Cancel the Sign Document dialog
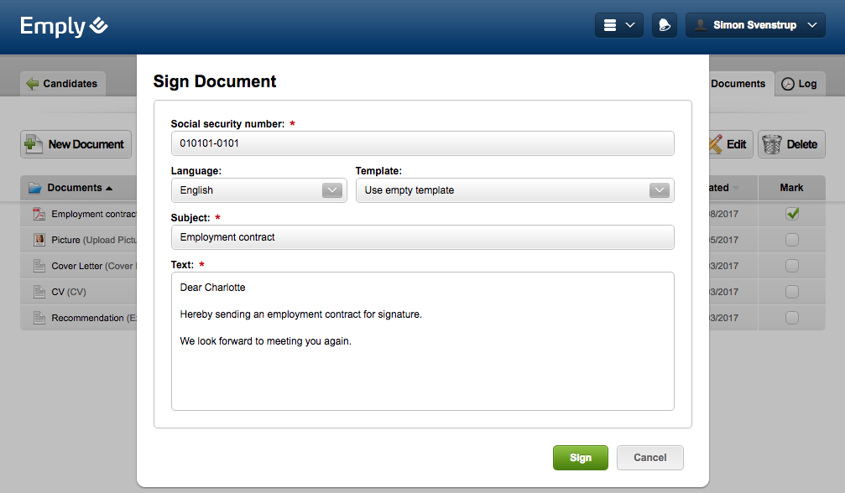Screen dimensions: 845x493 649,458
